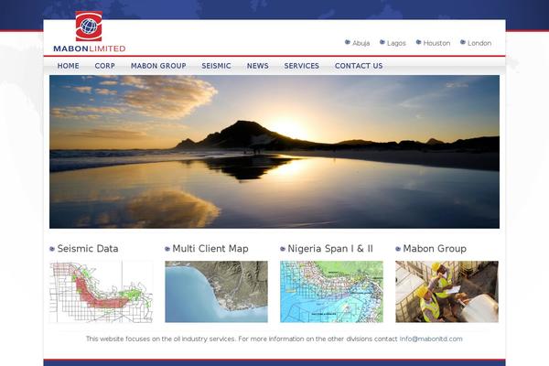Image resolution: width=549 pixels, height=366 pixels.
Task: Click the sunset beach banner image
Action: click(274, 152)
